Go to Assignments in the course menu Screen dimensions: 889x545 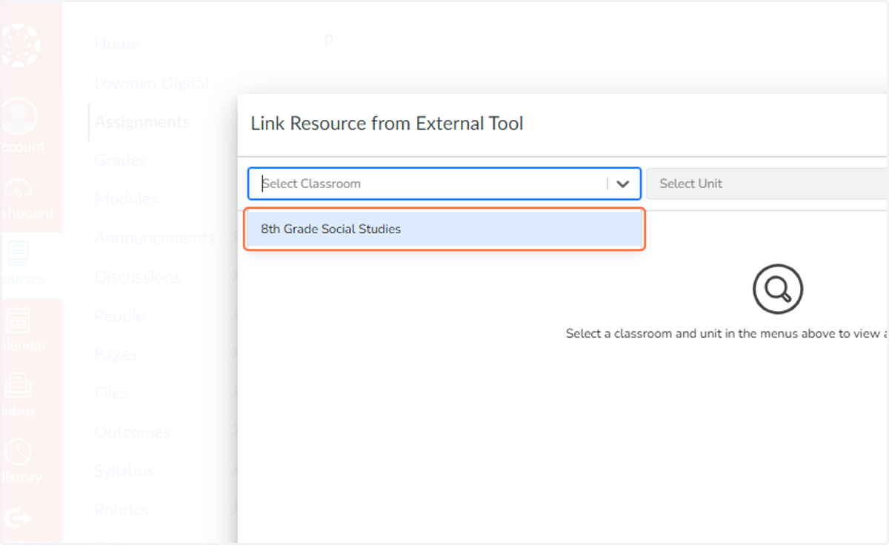click(141, 122)
